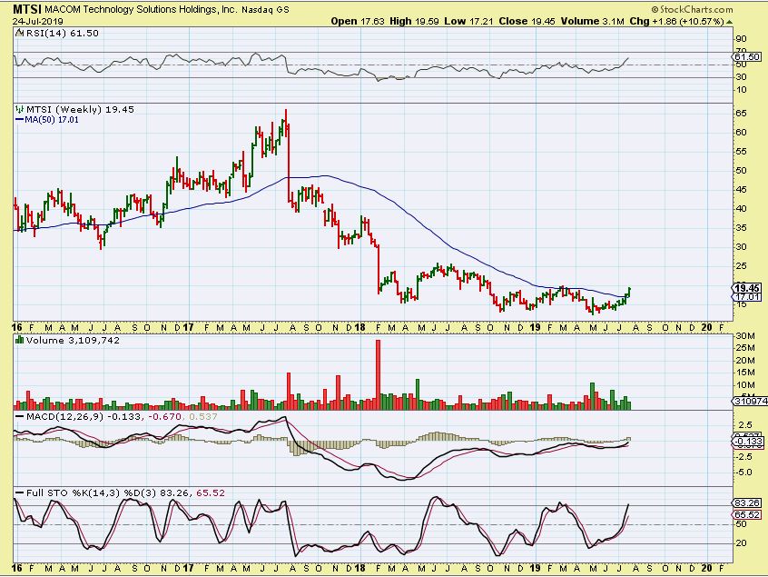Click the 83.26 stochastic tag on right axis
768x577 pixels.
747,503
